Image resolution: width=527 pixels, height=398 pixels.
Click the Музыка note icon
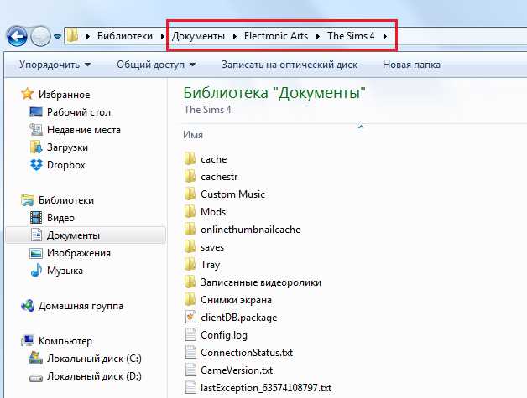click(x=36, y=270)
